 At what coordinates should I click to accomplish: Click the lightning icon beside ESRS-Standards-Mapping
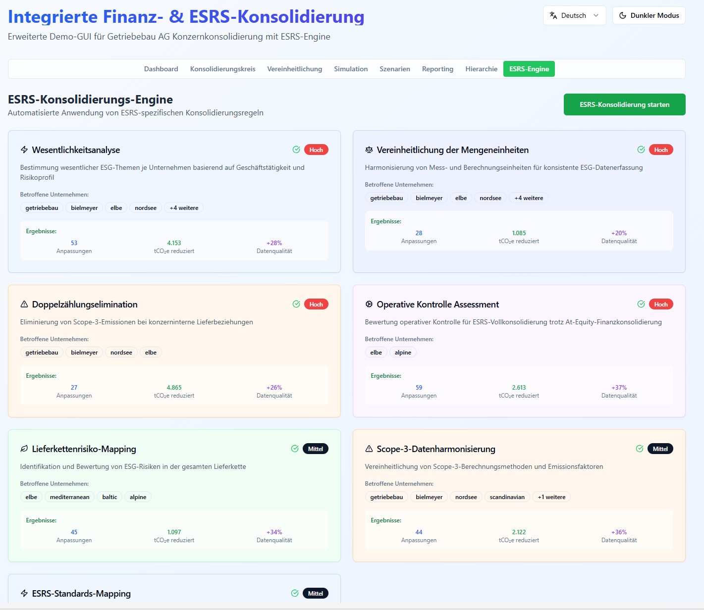pos(24,594)
